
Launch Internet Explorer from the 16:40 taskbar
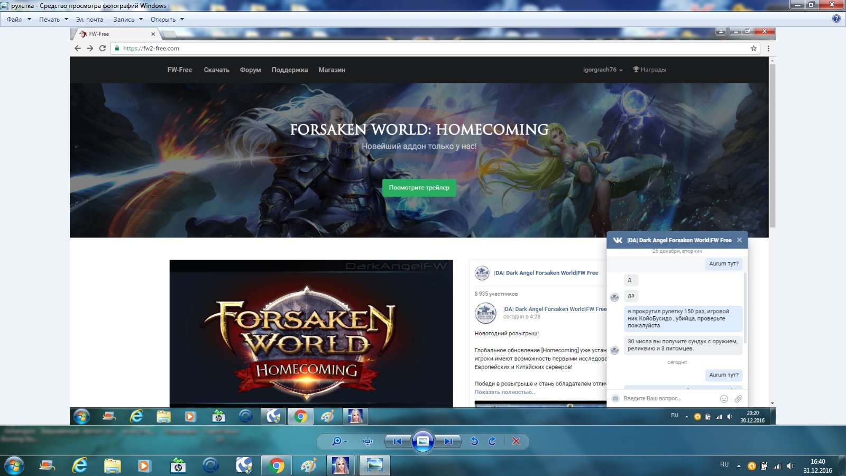pyautogui.click(x=79, y=465)
